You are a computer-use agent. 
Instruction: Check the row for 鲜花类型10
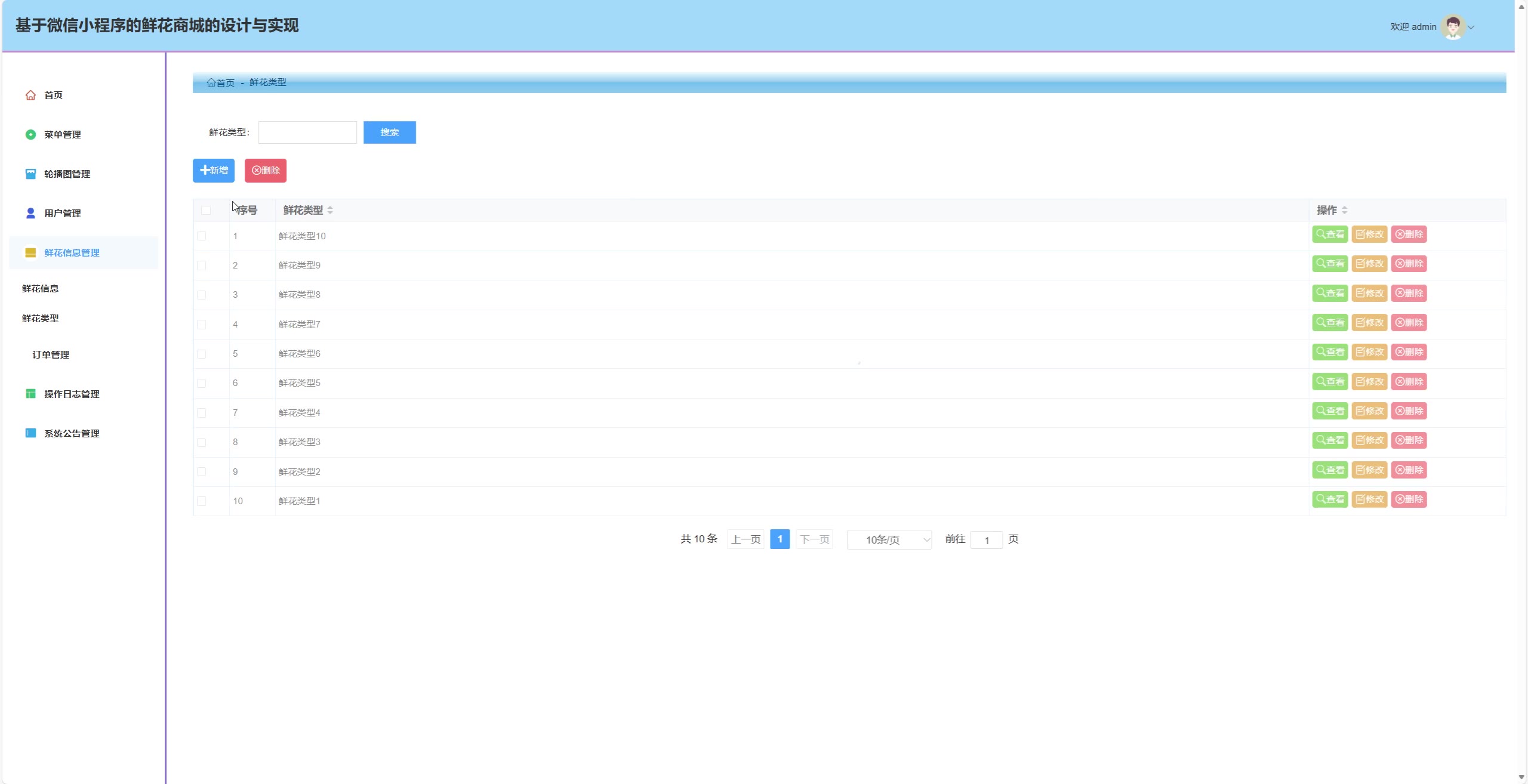202,236
